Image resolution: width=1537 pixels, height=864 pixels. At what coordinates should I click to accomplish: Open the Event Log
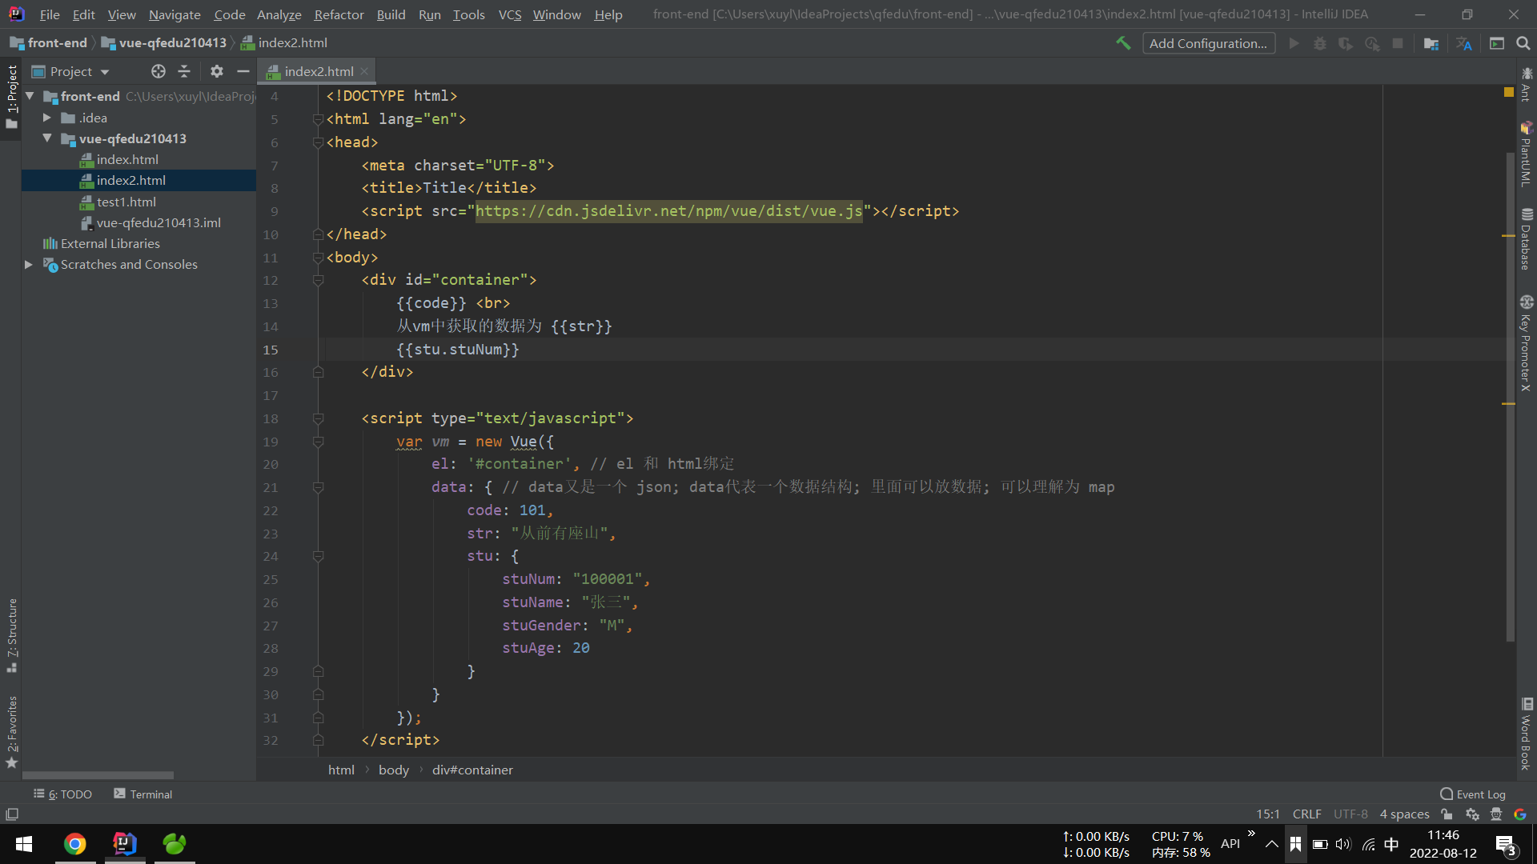tap(1472, 794)
